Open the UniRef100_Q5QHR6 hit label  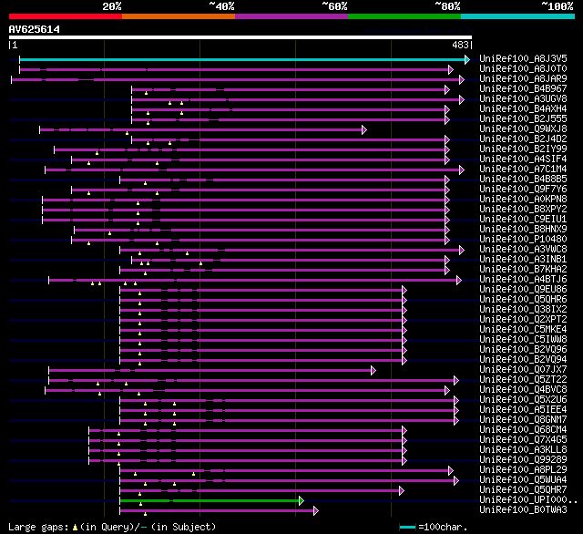pos(523,300)
